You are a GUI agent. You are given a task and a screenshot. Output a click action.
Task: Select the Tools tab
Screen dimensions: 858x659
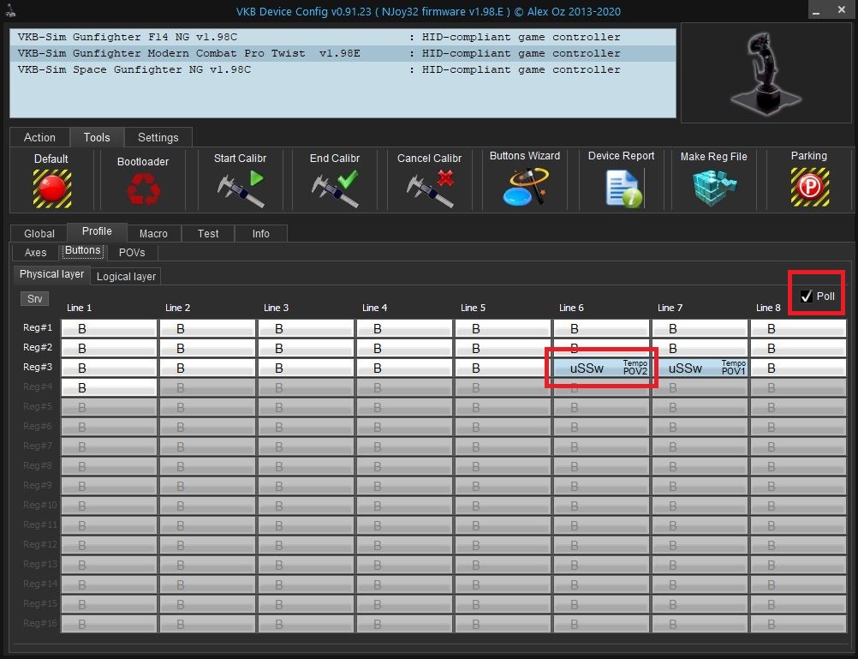point(97,137)
